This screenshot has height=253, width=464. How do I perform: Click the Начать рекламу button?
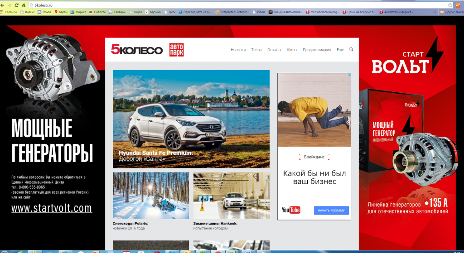pyautogui.click(x=331, y=210)
